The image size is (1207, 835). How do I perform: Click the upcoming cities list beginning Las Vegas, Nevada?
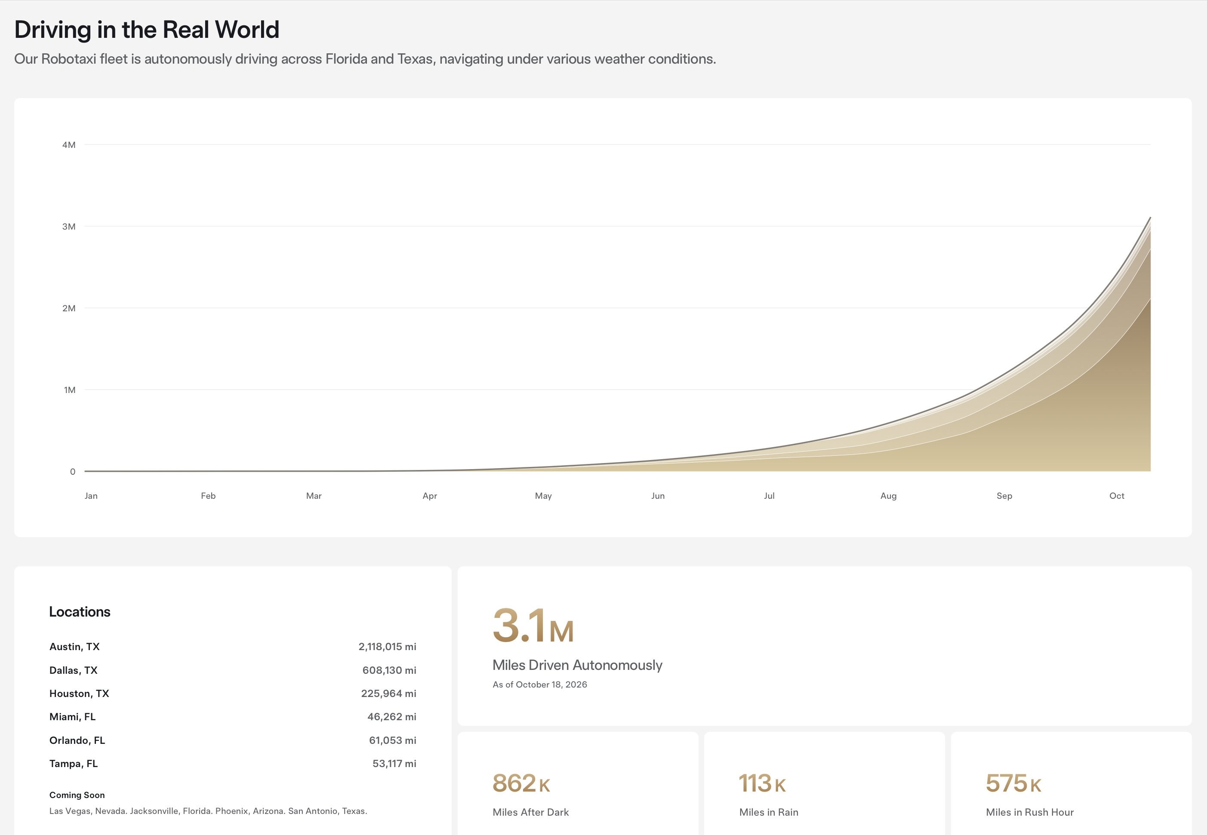coord(208,811)
